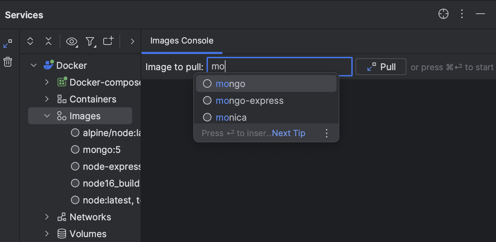Click the delete trash icon in the sidebar
This screenshot has height=242, width=496.
pyautogui.click(x=7, y=62)
